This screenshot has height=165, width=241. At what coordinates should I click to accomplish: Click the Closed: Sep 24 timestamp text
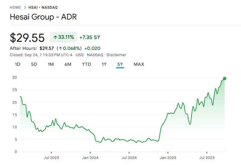click(41, 55)
